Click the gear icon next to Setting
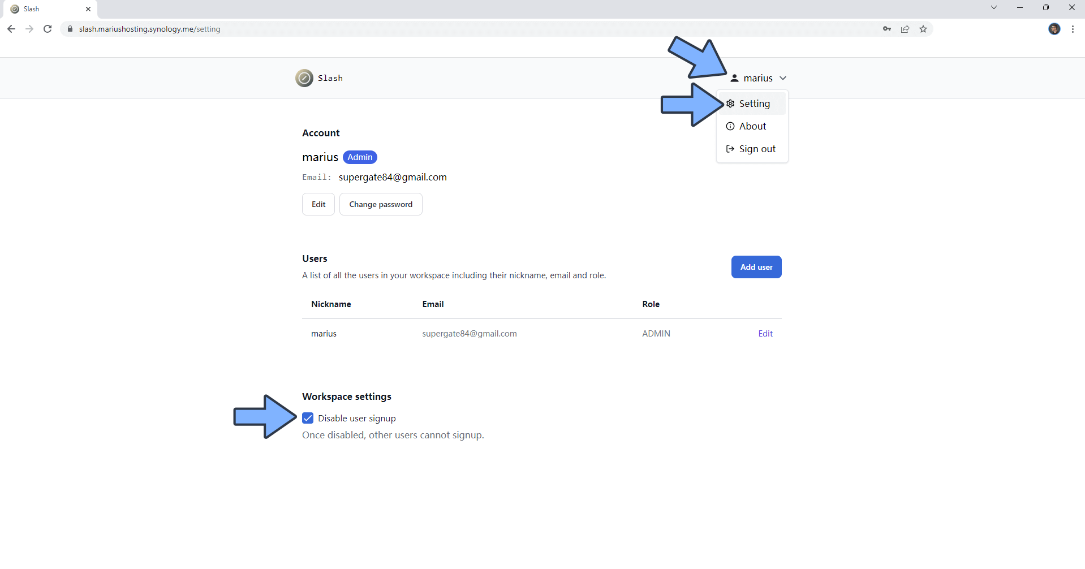1085x569 pixels. click(x=730, y=104)
